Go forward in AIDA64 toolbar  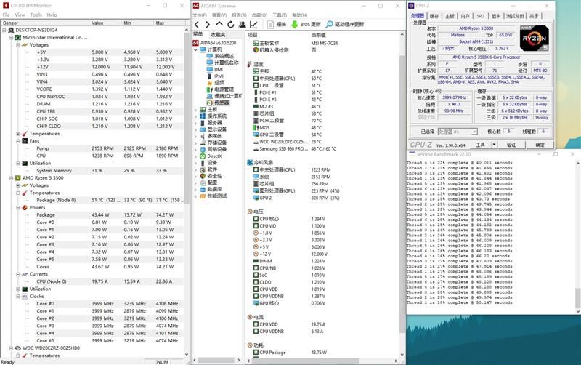point(208,25)
